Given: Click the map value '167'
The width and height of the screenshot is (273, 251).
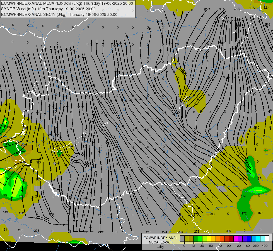Looking at the screenshot, I should tap(258, 178).
